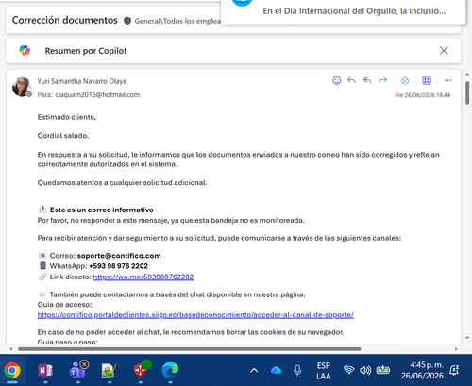Open the contifico support channel guide link
The height and width of the screenshot is (386, 472).
pyautogui.click(x=195, y=315)
